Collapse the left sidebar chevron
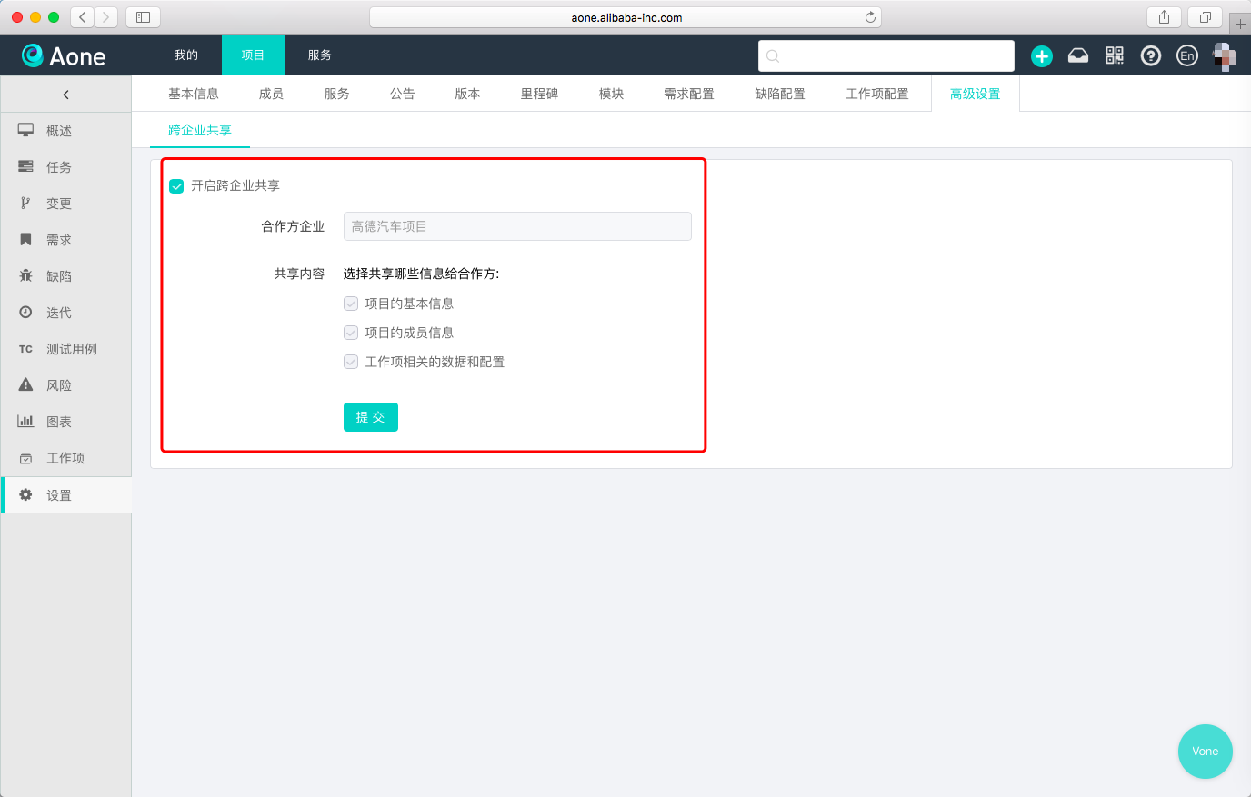1251x797 pixels. pyautogui.click(x=65, y=95)
